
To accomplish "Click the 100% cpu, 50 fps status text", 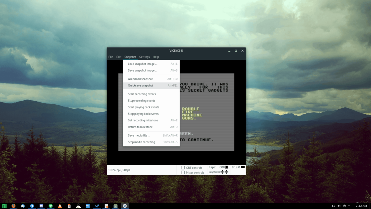I will tap(119, 170).
